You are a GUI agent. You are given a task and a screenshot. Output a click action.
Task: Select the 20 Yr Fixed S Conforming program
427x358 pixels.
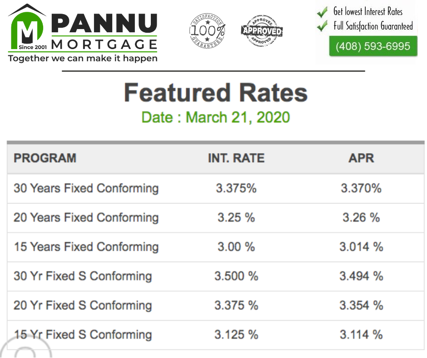pyautogui.click(x=83, y=305)
